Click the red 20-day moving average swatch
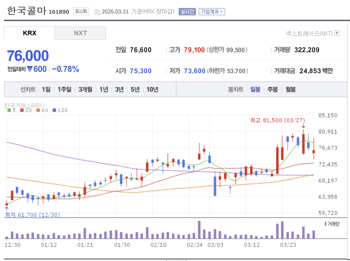Image resolution: width=350 pixels, height=261 pixels. click(22, 110)
